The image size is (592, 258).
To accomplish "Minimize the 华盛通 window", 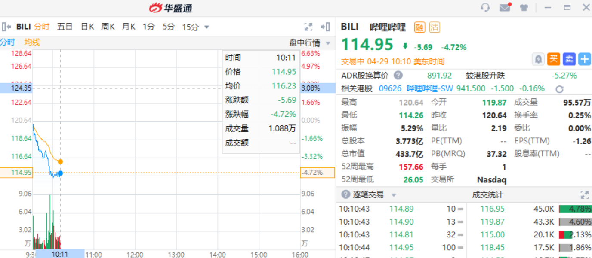I will click(x=548, y=8).
